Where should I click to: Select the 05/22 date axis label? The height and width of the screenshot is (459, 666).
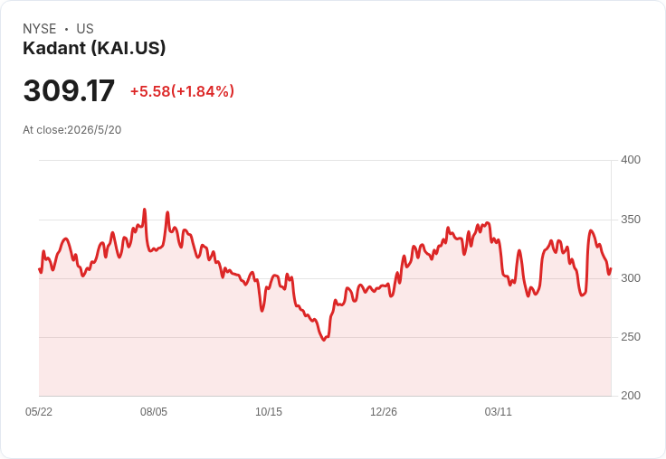(x=39, y=411)
